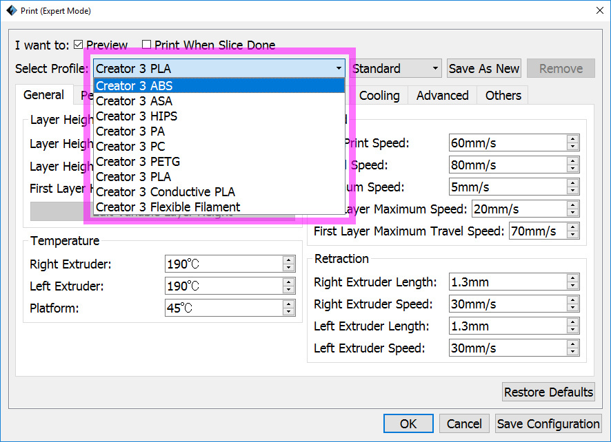Select Creator 3 PETG from the list
The height and width of the screenshot is (442, 611).
[219, 162]
